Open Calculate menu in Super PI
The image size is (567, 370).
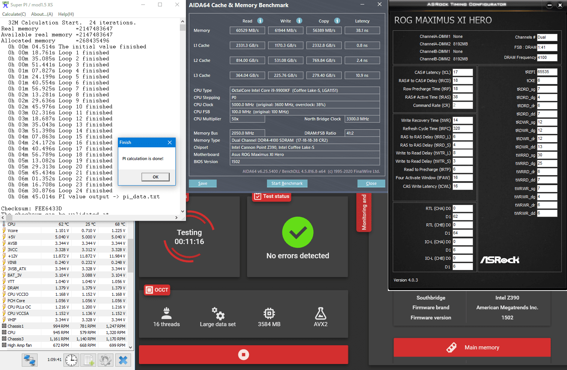tap(14, 14)
